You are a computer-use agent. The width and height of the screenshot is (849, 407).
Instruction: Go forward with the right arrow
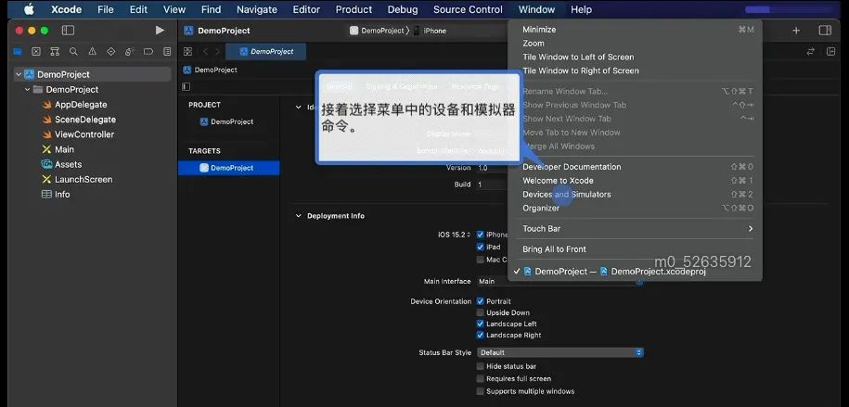(x=218, y=51)
